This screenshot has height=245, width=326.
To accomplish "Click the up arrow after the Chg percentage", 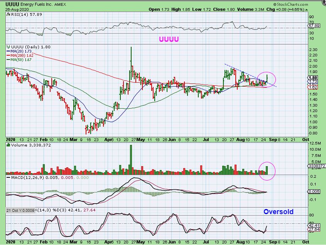I will click(x=306, y=10).
